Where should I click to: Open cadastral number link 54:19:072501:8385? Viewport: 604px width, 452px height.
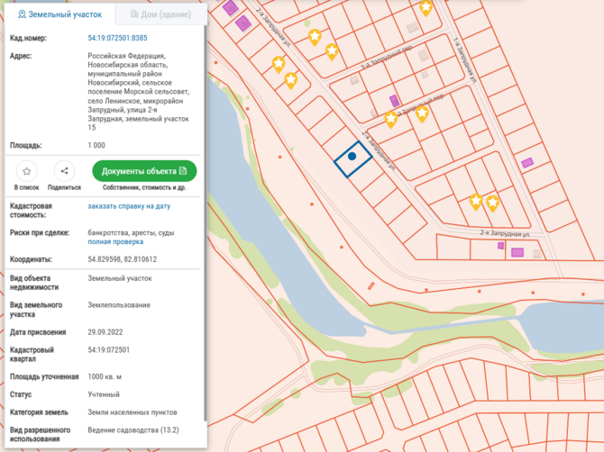[x=117, y=38]
